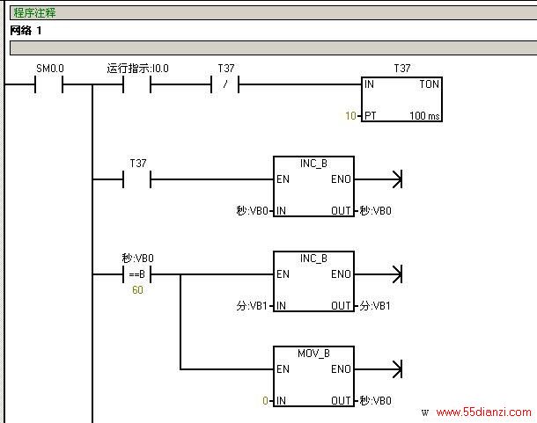Select the T37 normally open contact

pos(137,179)
